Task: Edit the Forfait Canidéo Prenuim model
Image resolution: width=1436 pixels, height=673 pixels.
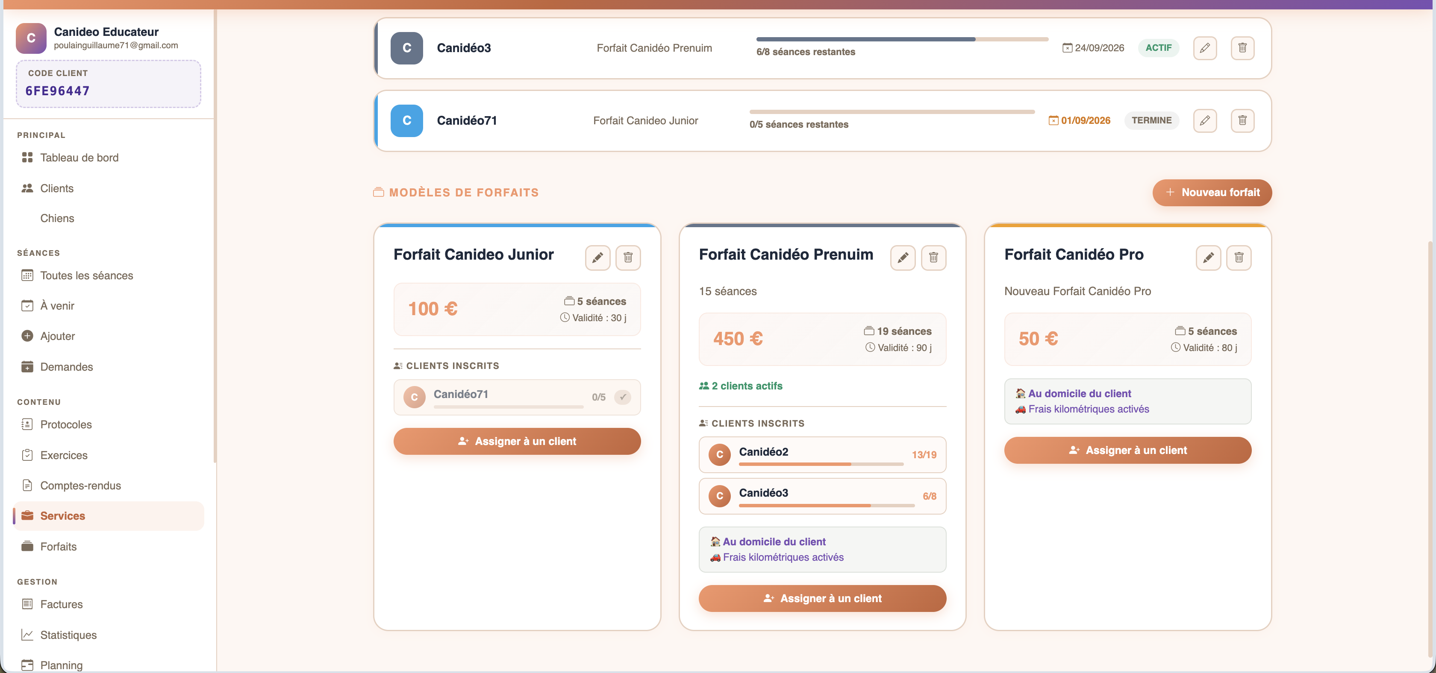Action: 903,257
